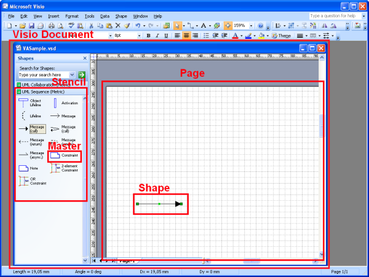Screen dimensions: 369x277
Task: Apply the red Text Color button
Action: click(x=235, y=36)
